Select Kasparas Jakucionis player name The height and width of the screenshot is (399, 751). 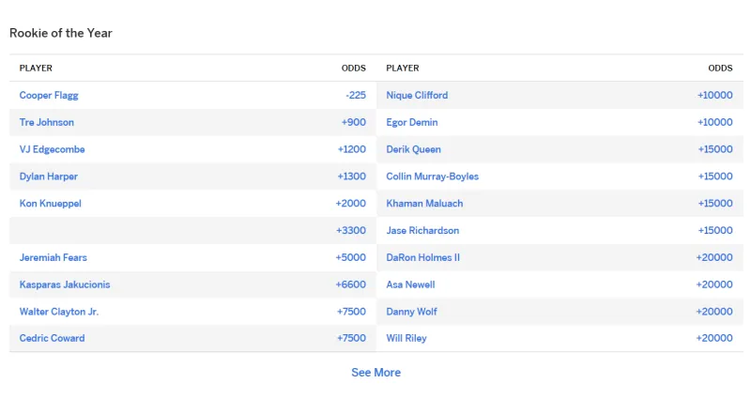(x=65, y=284)
